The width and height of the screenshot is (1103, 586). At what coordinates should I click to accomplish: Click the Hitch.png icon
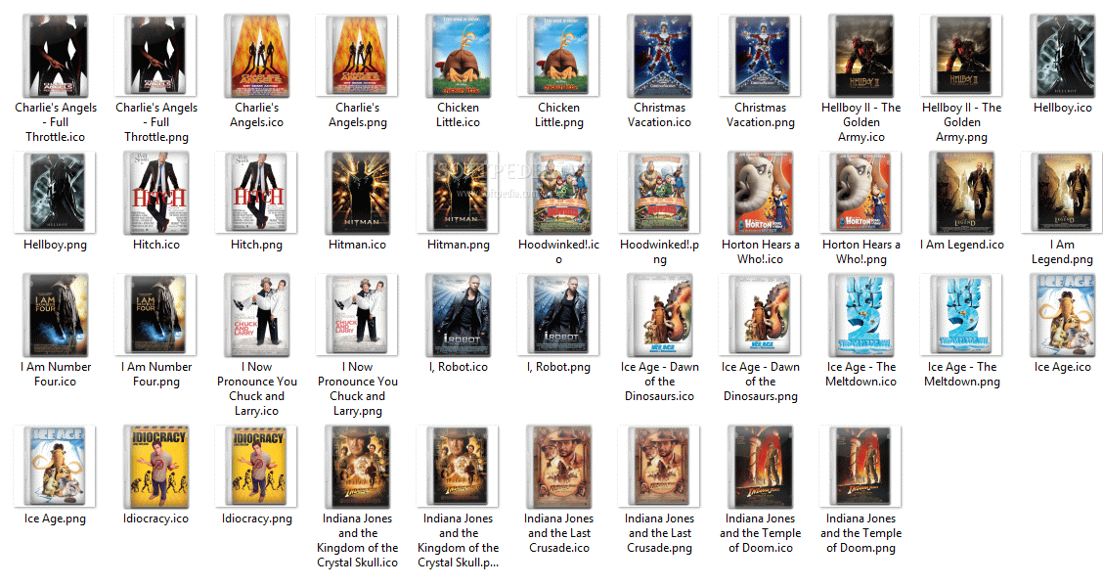pyautogui.click(x=257, y=192)
